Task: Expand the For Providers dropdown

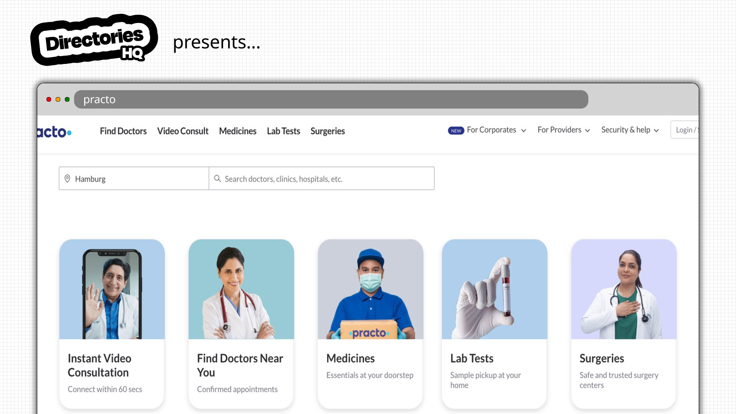Action: point(563,130)
